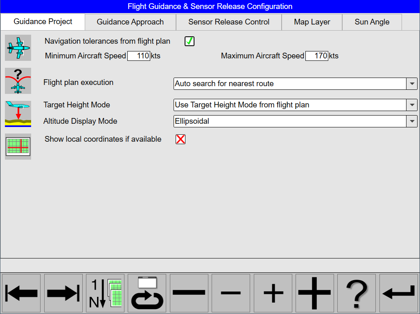Viewport: 420px width, 314px height.
Task: Switch to the Sensor Release Control tab
Action: pos(228,22)
